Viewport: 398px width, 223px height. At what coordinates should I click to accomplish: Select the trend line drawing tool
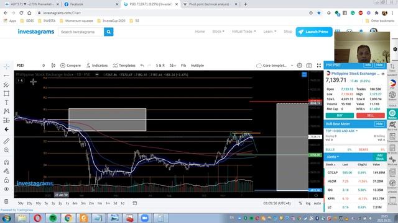[x=6, y=76]
